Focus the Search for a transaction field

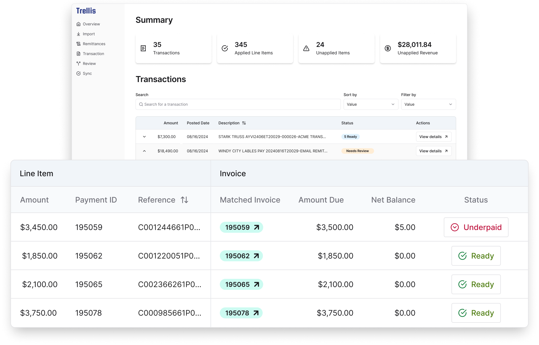(238, 105)
